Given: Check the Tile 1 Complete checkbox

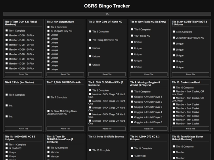Looking at the screenshot, I should (7, 30).
